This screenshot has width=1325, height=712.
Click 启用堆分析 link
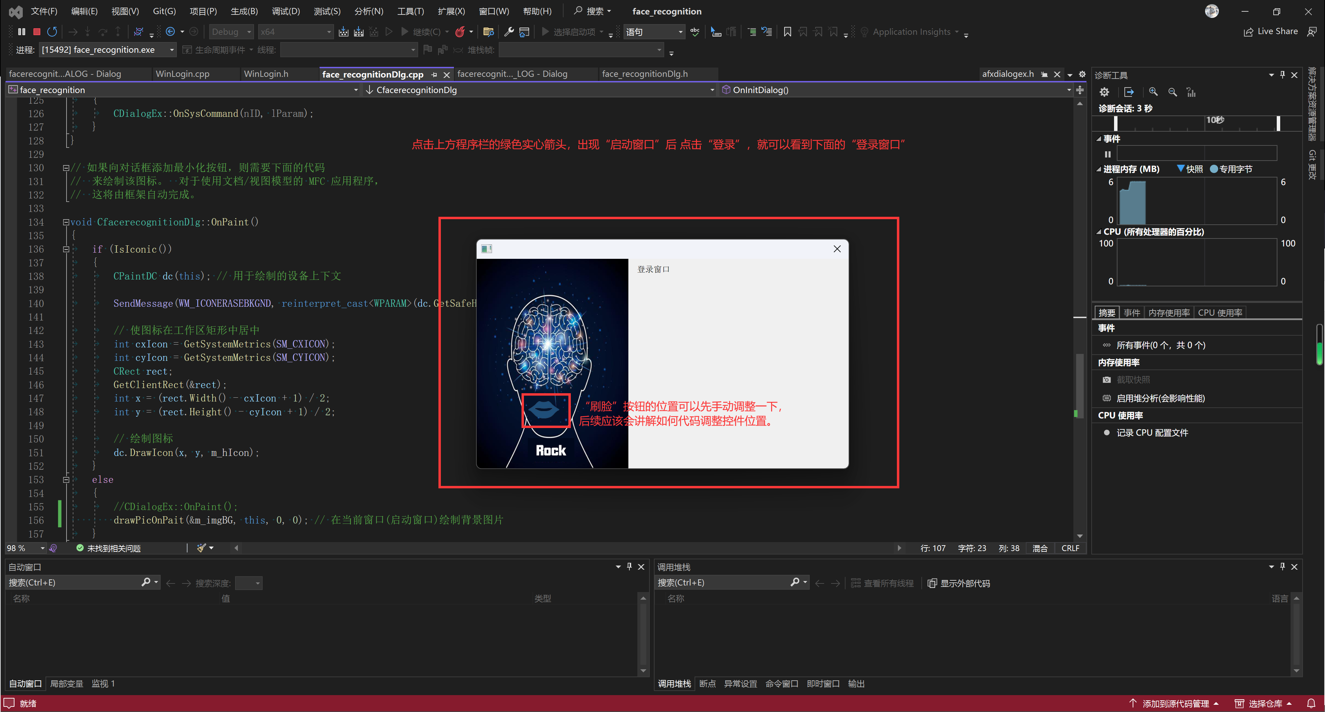[1160, 398]
